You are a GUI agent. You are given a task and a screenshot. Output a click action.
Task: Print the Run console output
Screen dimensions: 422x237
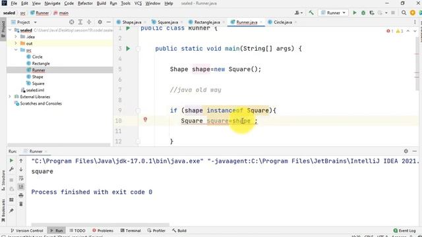click(x=21, y=196)
